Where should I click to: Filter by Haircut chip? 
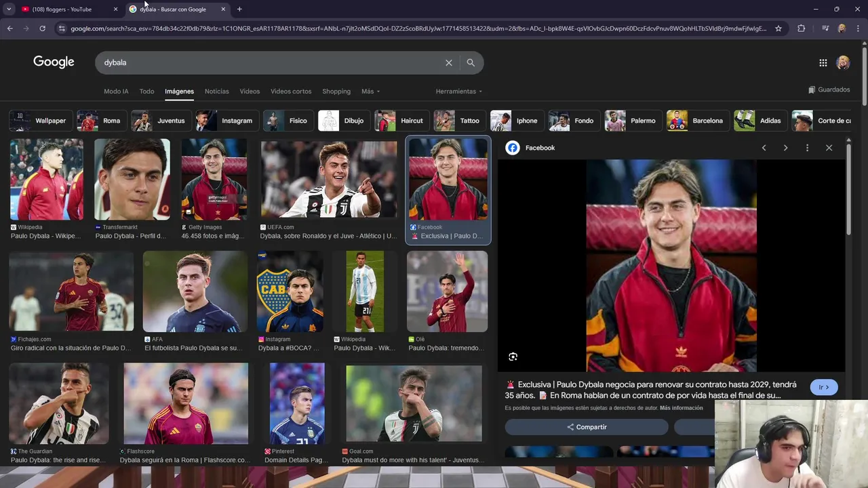[x=401, y=121]
